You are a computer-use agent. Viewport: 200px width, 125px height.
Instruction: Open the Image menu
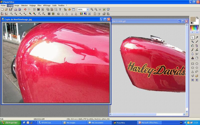[17, 5]
